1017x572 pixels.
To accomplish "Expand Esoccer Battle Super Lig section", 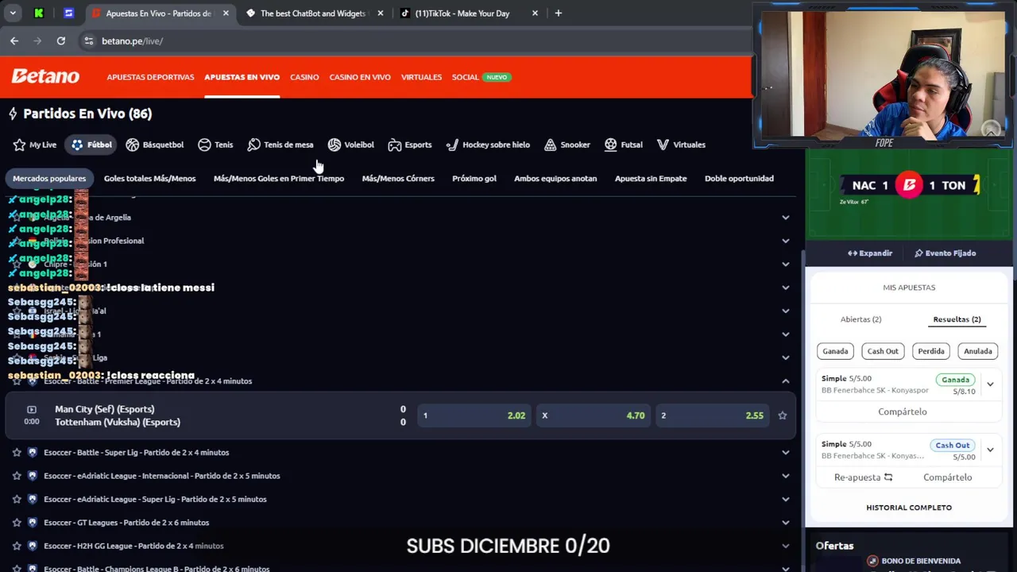I will [x=786, y=452].
